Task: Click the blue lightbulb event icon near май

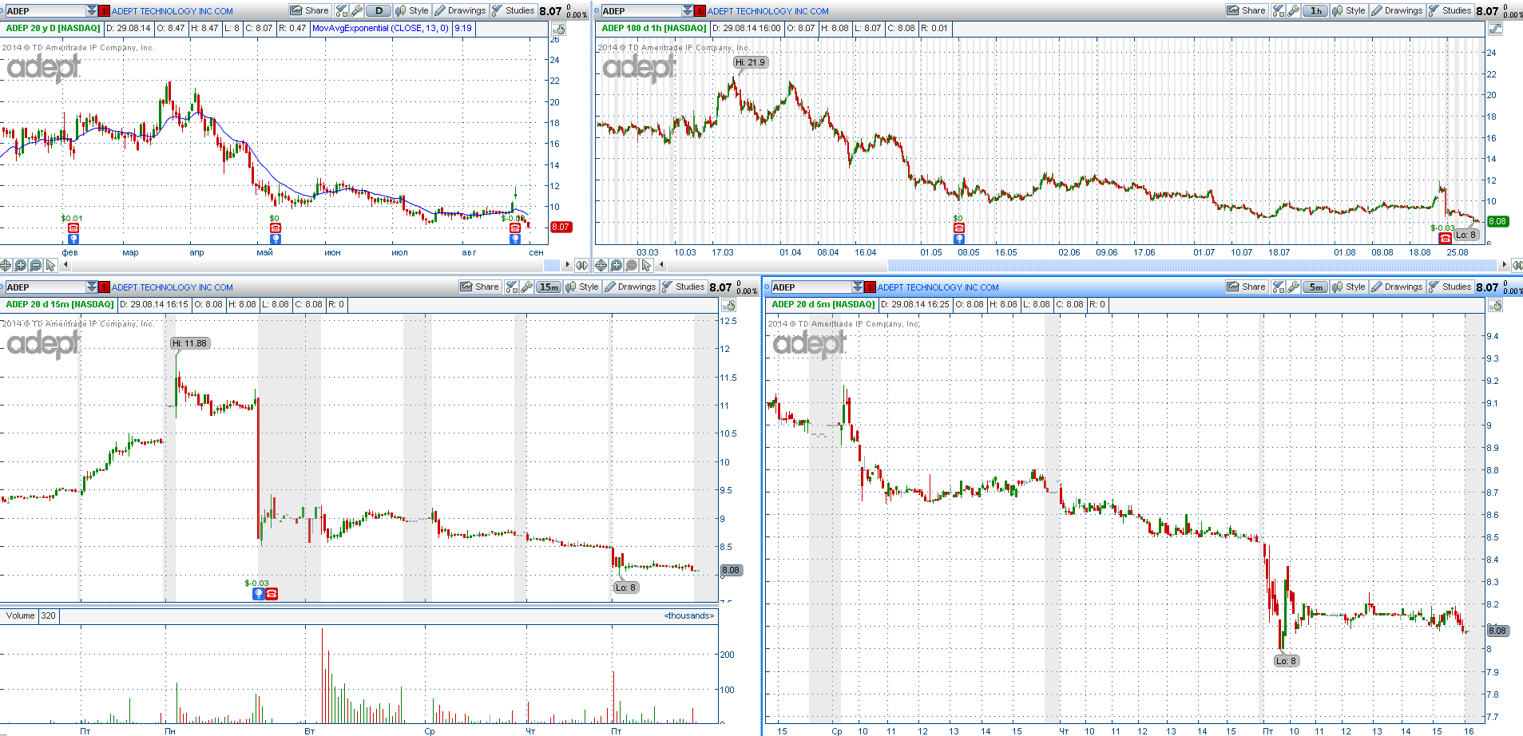Action: coord(276,239)
